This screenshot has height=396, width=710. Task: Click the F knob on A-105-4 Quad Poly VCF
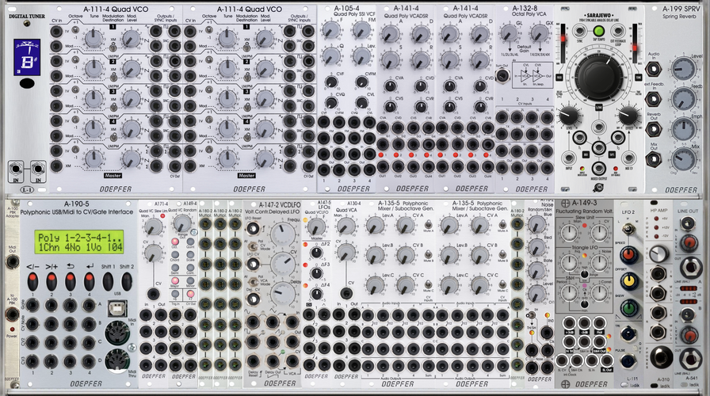(x=331, y=30)
